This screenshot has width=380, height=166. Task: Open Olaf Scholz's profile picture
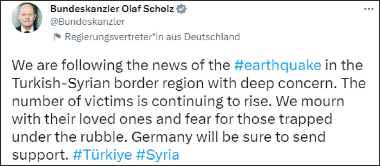point(27,20)
